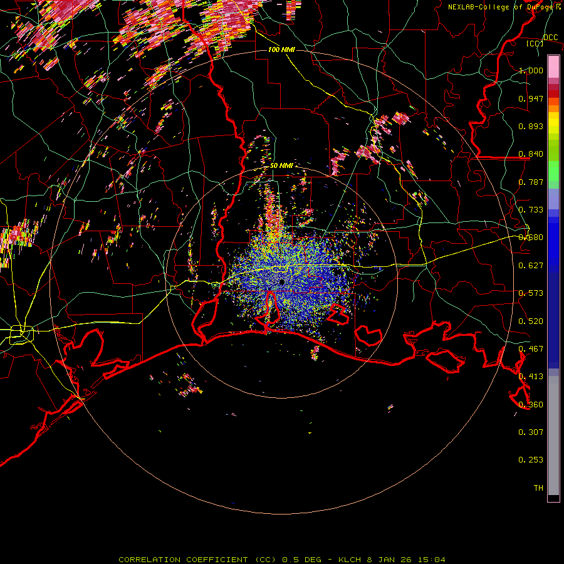Pick the dark navy segment of the color bar
The width and height of the screenshot is (564, 564).
pos(553,320)
